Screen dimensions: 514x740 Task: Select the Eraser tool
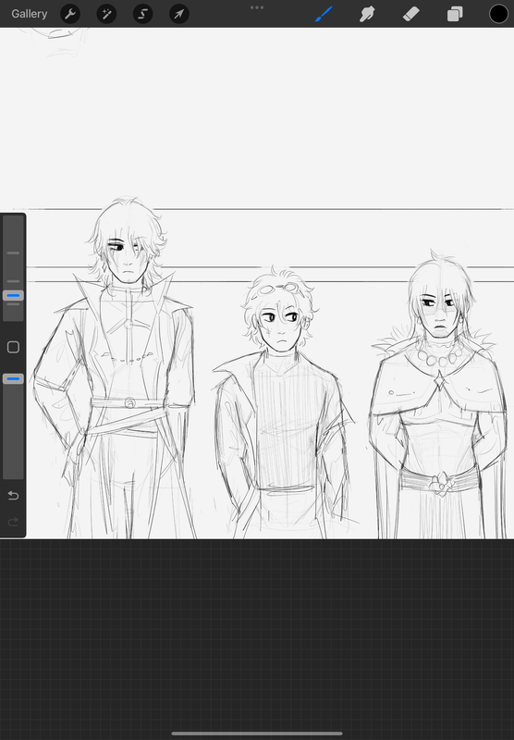click(410, 14)
